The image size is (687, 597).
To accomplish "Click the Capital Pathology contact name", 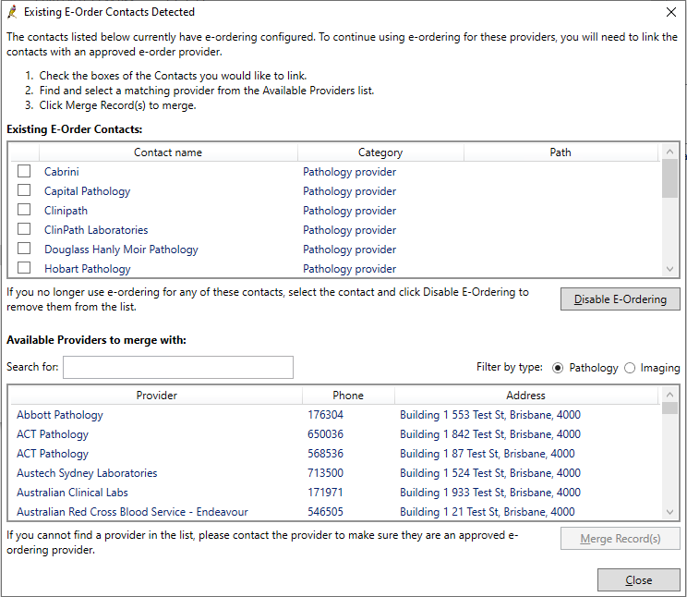I will click(87, 191).
